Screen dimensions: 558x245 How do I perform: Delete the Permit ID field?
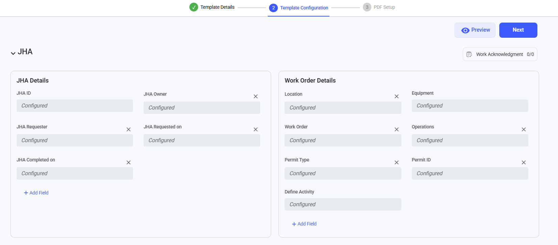524,162
